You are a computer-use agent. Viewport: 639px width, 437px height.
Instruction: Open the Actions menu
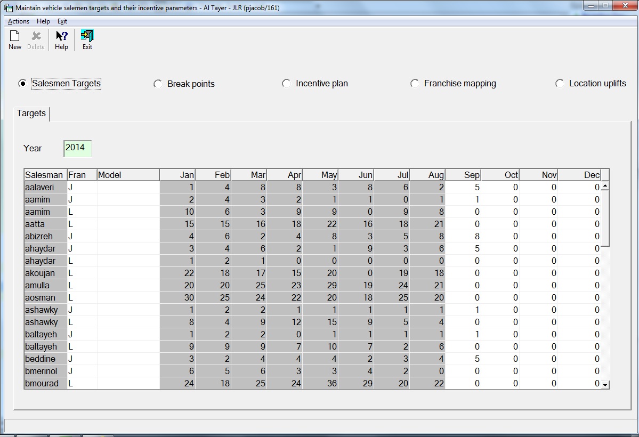coord(19,21)
